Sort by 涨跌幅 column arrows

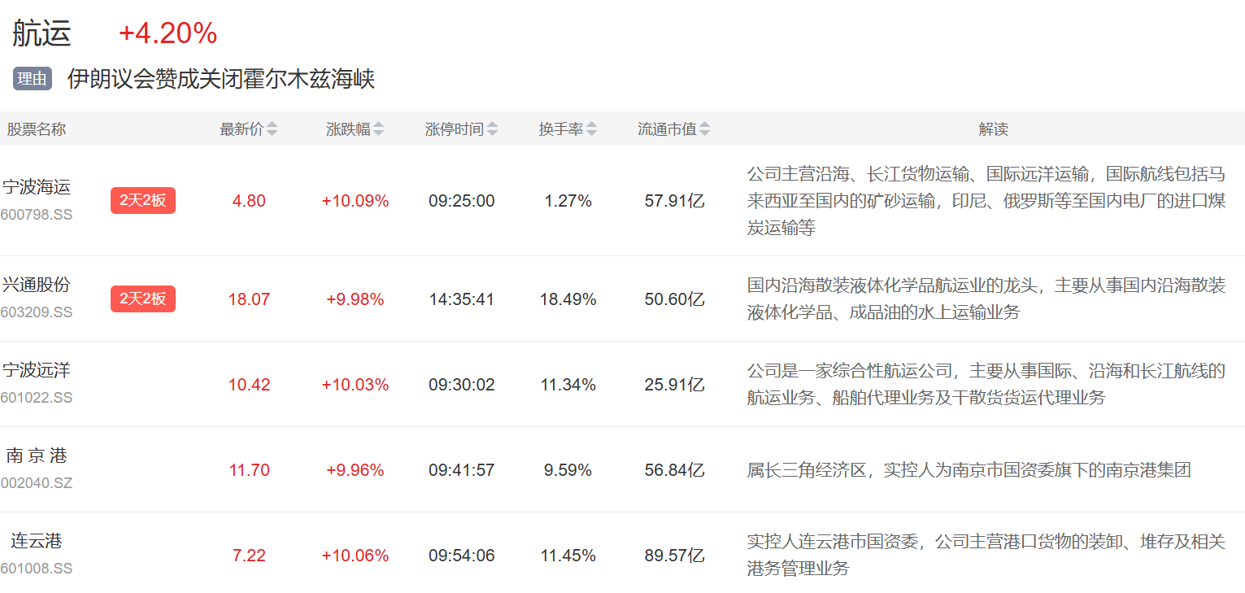[378, 129]
